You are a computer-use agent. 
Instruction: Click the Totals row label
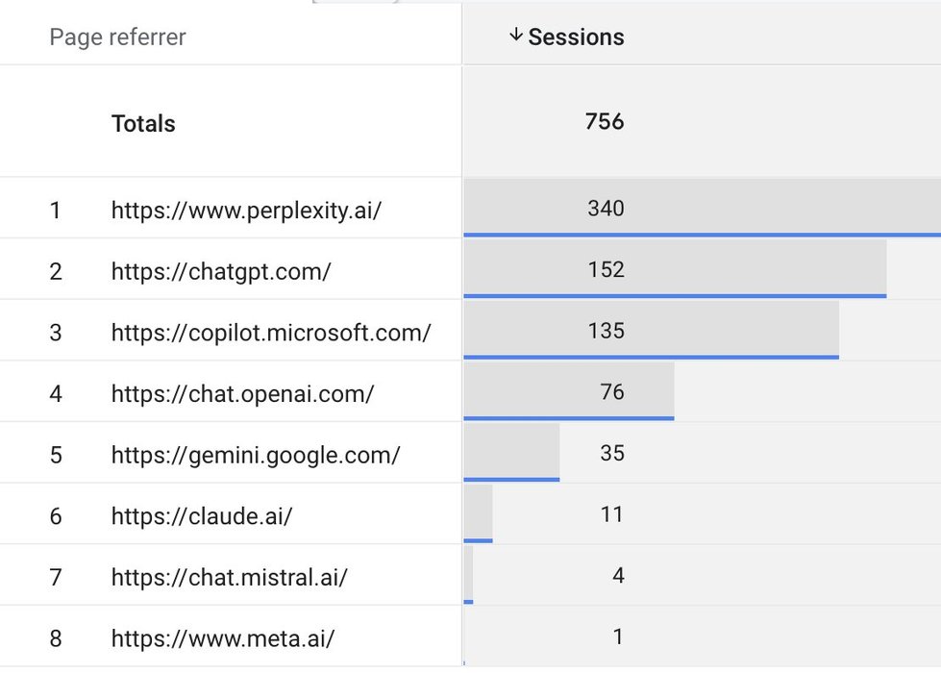tap(143, 123)
